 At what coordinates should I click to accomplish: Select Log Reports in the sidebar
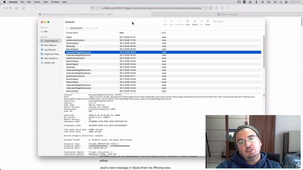coord(51,50)
